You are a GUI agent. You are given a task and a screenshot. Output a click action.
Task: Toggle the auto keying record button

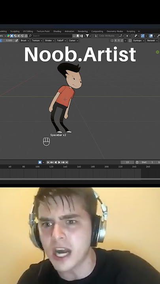pos(40,162)
